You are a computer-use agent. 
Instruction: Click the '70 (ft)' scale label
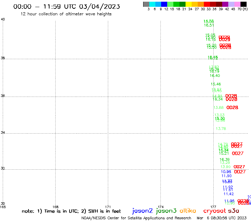[243, 9]
